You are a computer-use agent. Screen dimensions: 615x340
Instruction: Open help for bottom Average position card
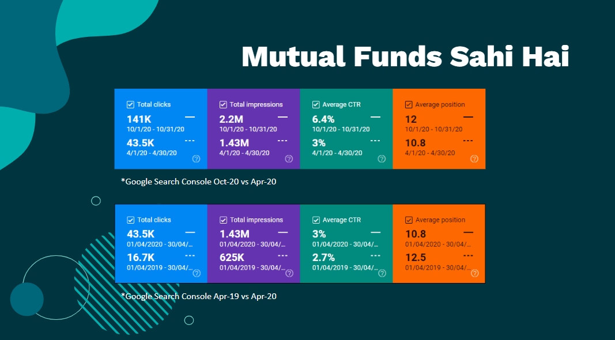pyautogui.click(x=474, y=274)
